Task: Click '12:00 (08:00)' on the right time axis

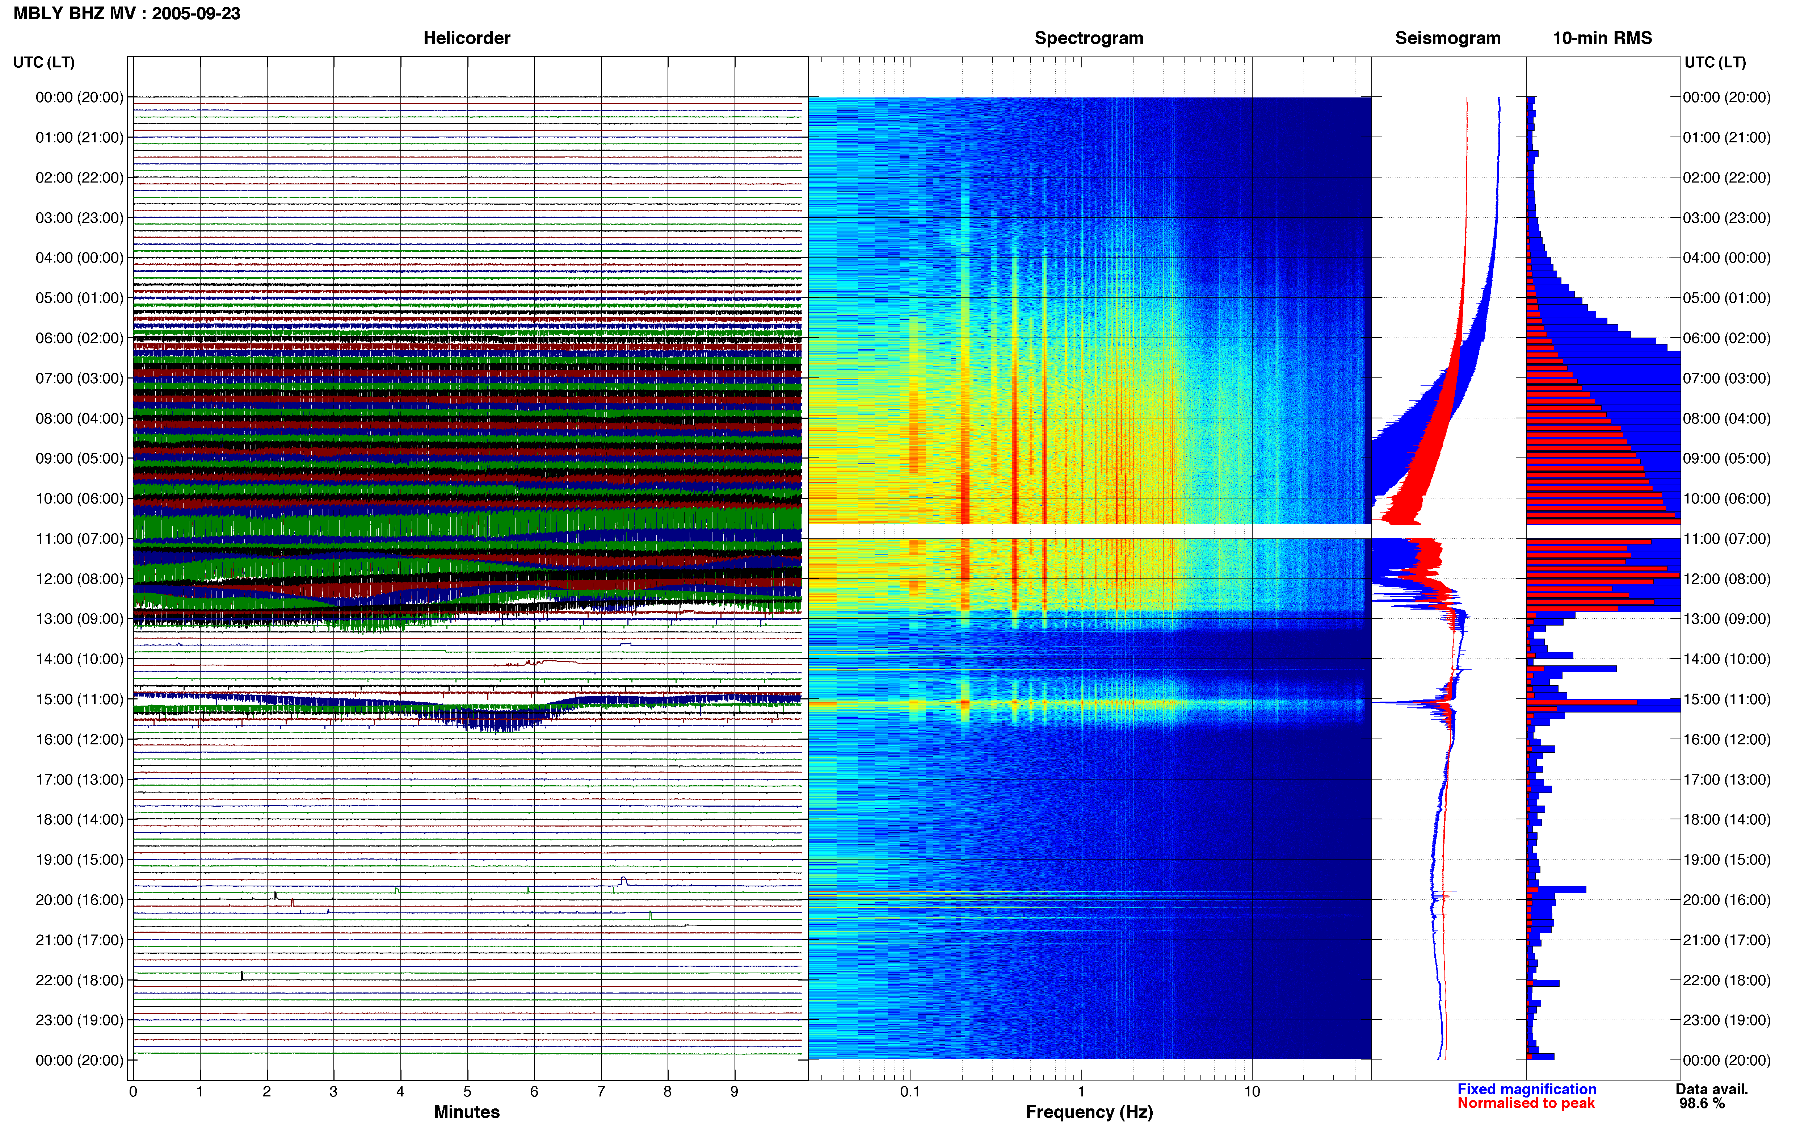Action: tap(1727, 579)
